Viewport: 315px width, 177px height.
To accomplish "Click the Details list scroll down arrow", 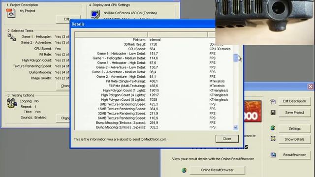I will (235, 127).
